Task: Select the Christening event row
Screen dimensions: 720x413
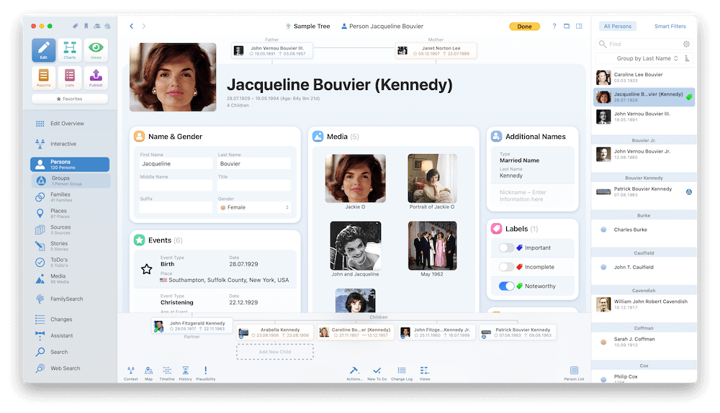Action: [x=215, y=300]
